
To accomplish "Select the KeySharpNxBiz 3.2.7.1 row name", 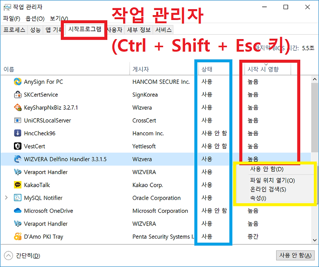I will (51, 107).
